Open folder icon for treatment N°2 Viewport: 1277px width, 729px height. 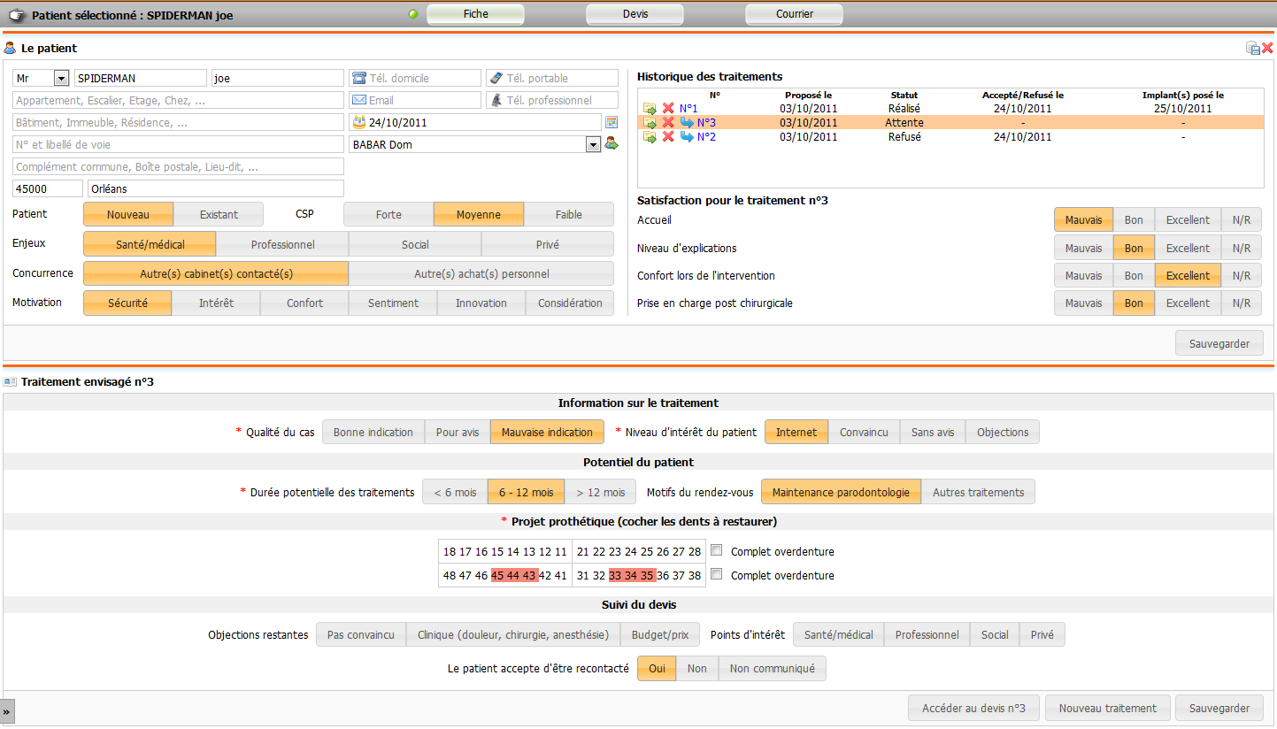click(650, 137)
